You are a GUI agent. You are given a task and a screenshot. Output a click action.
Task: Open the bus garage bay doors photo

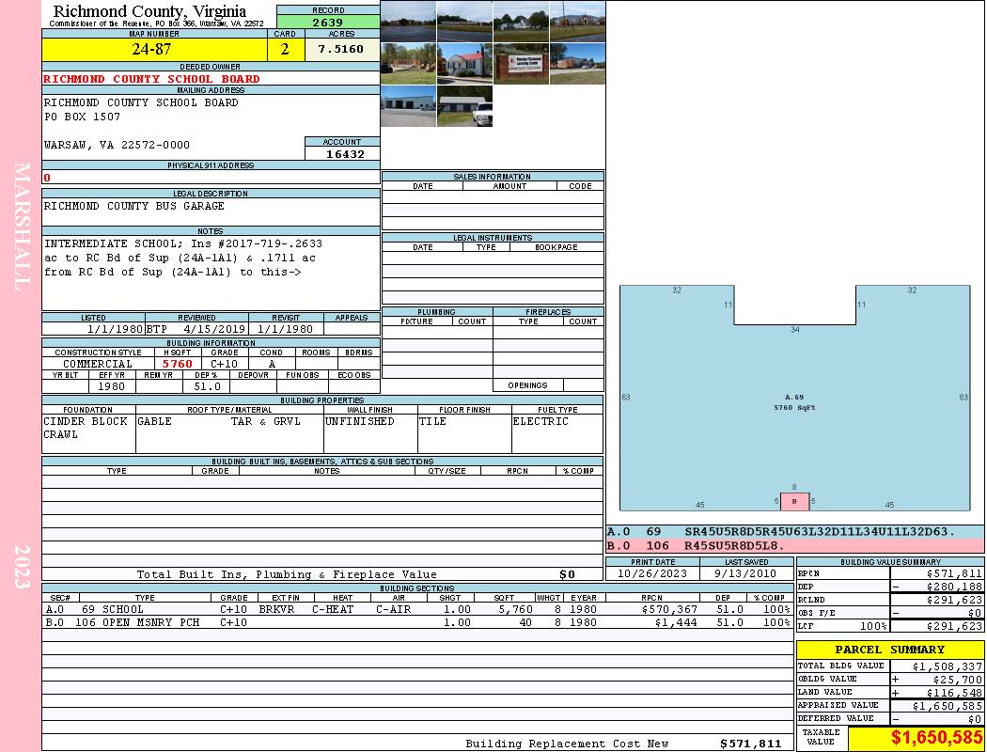[408, 105]
